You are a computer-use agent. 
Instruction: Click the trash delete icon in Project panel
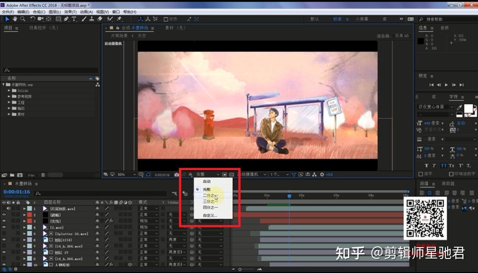click(43, 175)
